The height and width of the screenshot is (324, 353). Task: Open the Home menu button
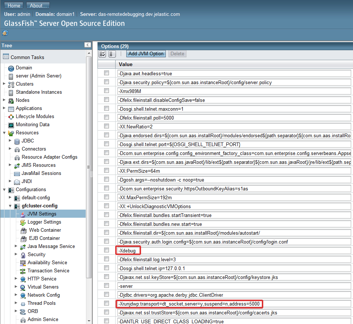14,6
